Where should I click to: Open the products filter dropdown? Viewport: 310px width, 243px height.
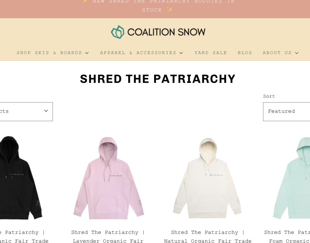tap(26, 112)
